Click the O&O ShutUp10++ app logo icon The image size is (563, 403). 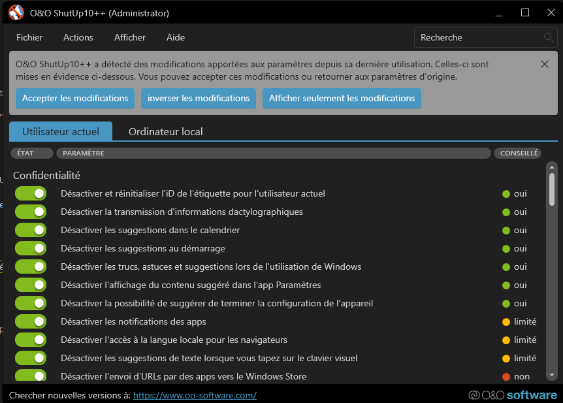click(x=16, y=12)
